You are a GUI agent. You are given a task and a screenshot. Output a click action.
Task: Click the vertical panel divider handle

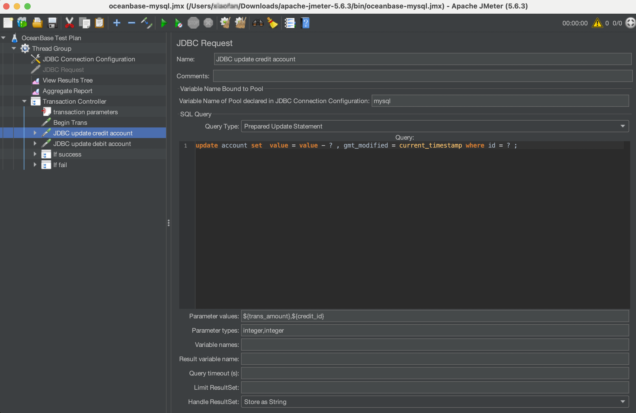pyautogui.click(x=169, y=223)
